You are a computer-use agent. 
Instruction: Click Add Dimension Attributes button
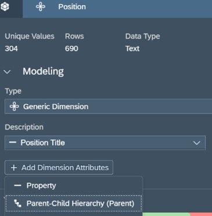click(x=59, y=168)
